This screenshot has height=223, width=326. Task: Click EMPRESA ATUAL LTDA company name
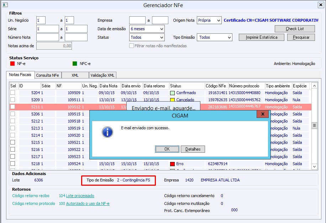click(220, 180)
